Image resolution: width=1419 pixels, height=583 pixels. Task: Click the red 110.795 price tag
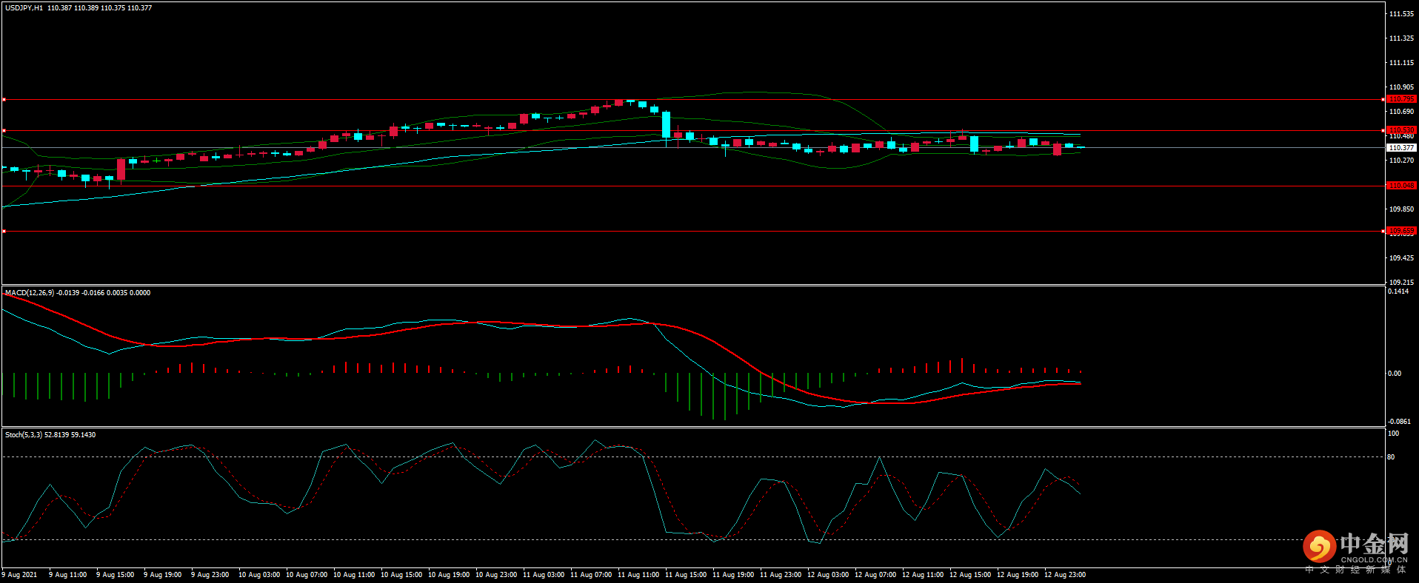point(1400,99)
